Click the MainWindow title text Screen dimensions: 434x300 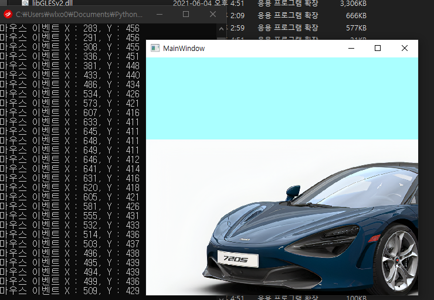(184, 49)
